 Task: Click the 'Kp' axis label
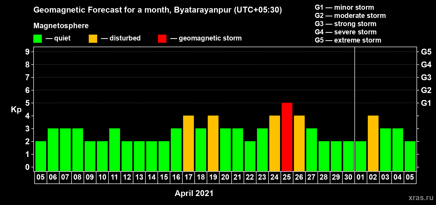click(x=16, y=110)
